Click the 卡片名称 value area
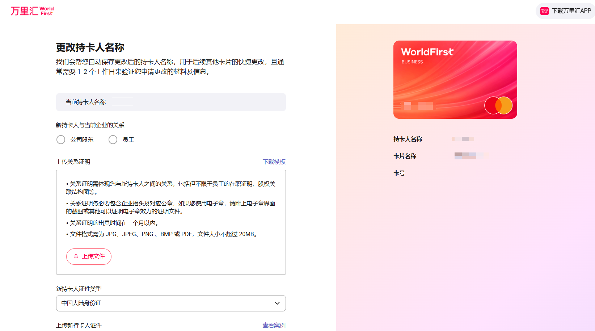 [470, 156]
